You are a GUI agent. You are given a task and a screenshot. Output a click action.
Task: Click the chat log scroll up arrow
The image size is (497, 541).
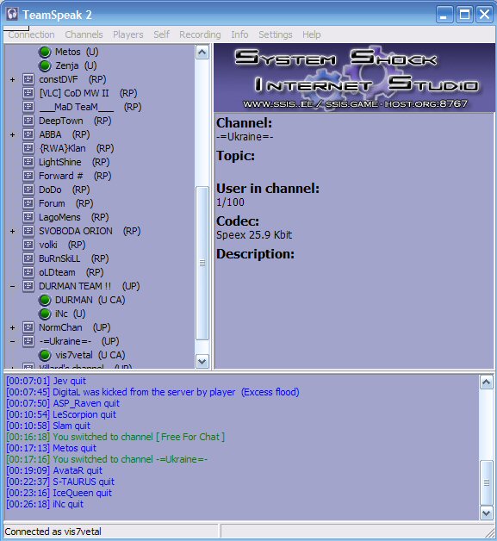coord(487,382)
